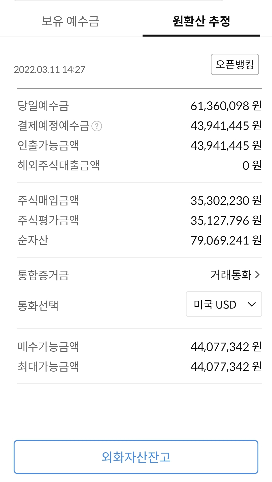Select the 당일예수금 label
The height and width of the screenshot is (482, 272).
43,106
